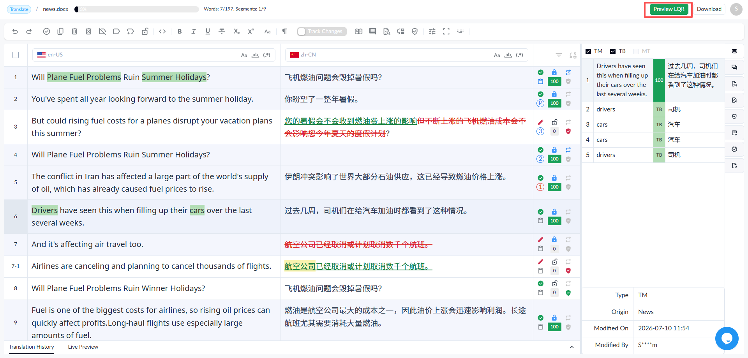Expand the bottom panel with the chevron
The height and width of the screenshot is (358, 748).
coord(572,347)
